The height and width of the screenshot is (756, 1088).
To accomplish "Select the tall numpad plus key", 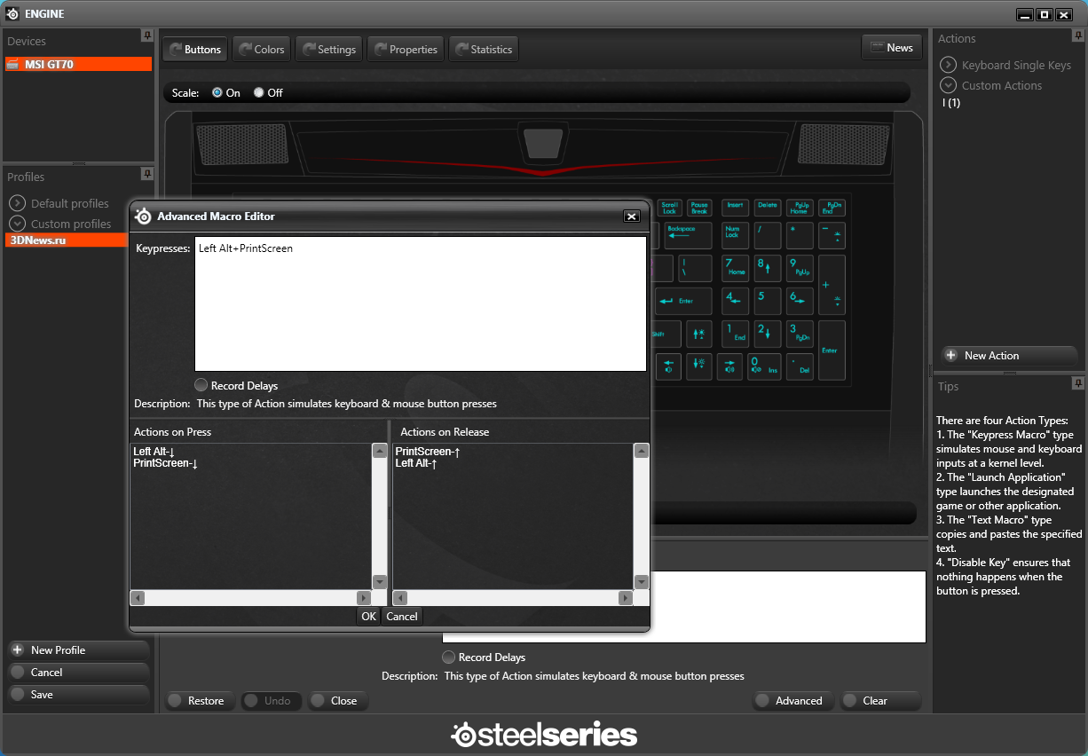I will click(832, 284).
